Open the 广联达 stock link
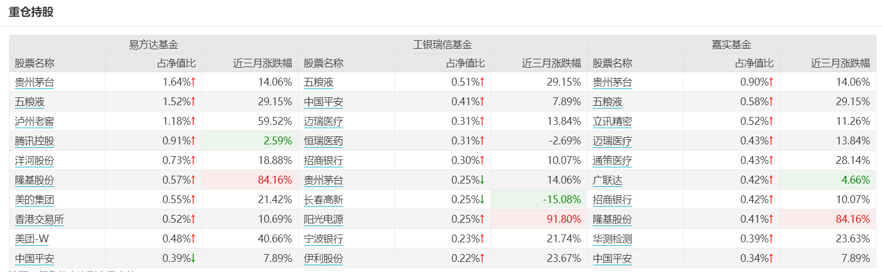 pyautogui.click(x=608, y=180)
